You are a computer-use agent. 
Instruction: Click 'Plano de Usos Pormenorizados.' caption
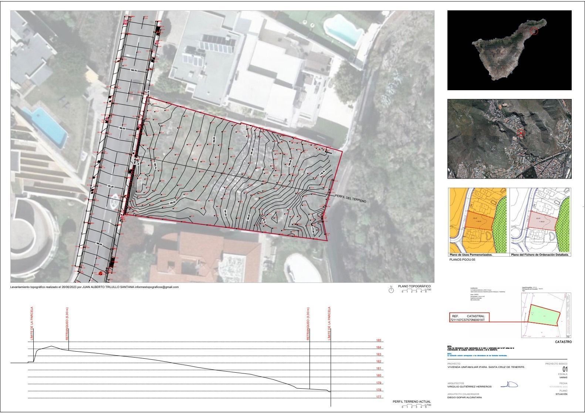(471, 255)
